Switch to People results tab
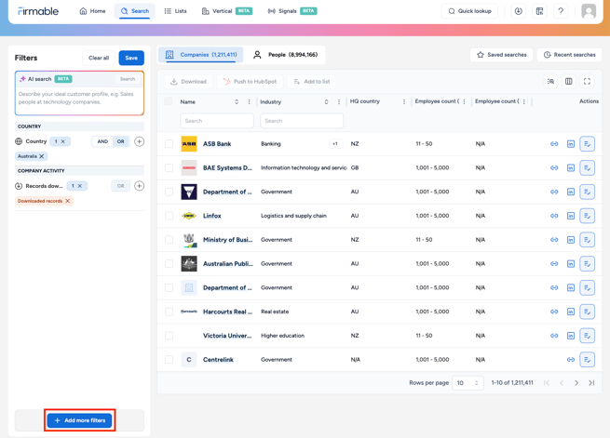The width and height of the screenshot is (610, 438). 285,55
